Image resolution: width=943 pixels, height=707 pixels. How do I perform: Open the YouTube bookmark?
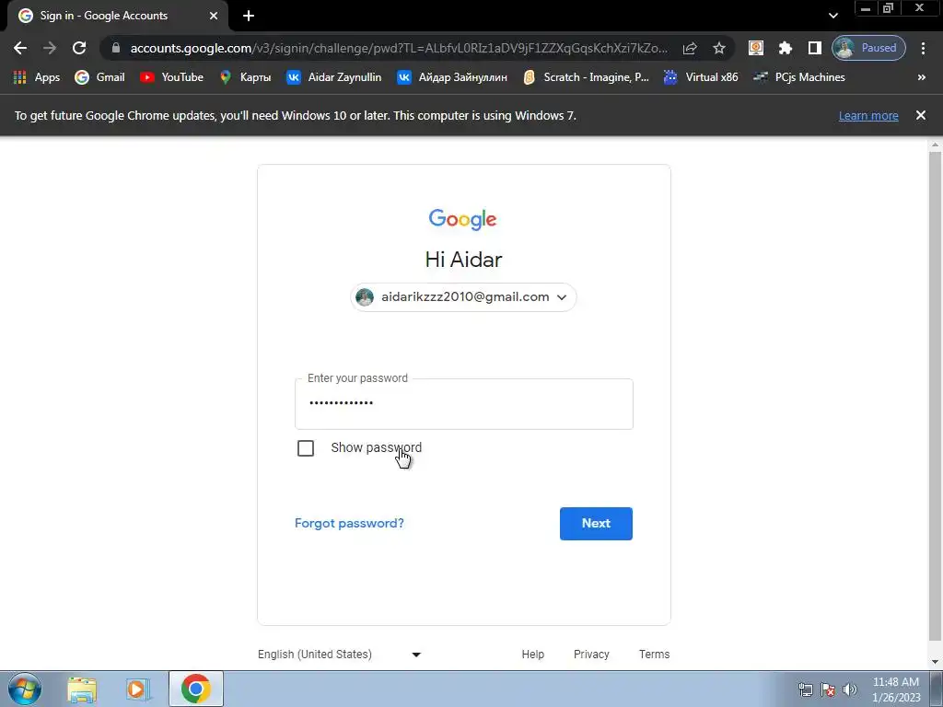(x=171, y=77)
